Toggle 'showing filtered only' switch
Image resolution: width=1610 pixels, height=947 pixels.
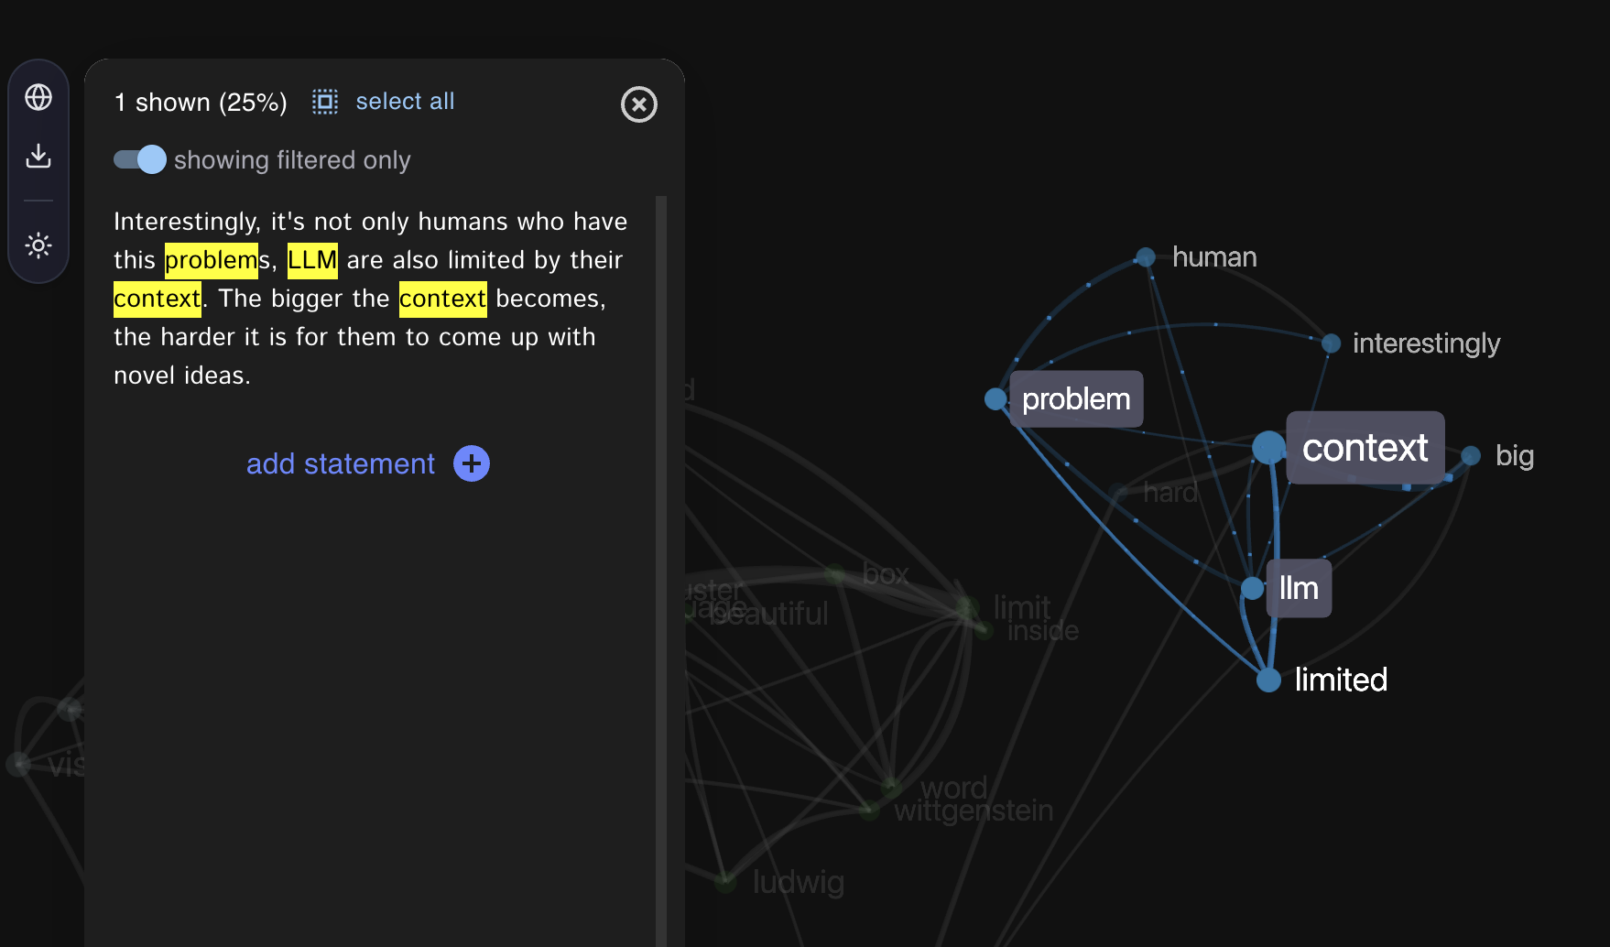139,159
